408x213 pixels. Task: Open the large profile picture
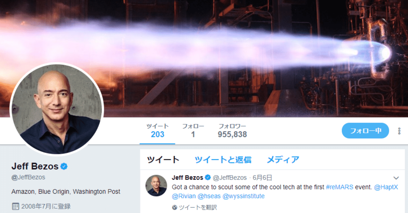[57, 109]
